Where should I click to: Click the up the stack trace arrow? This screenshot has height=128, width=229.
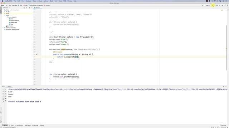point(6,89)
